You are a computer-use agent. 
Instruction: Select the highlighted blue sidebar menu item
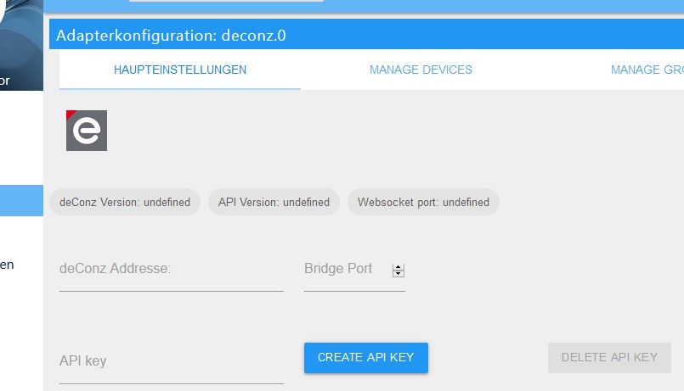click(x=21, y=201)
